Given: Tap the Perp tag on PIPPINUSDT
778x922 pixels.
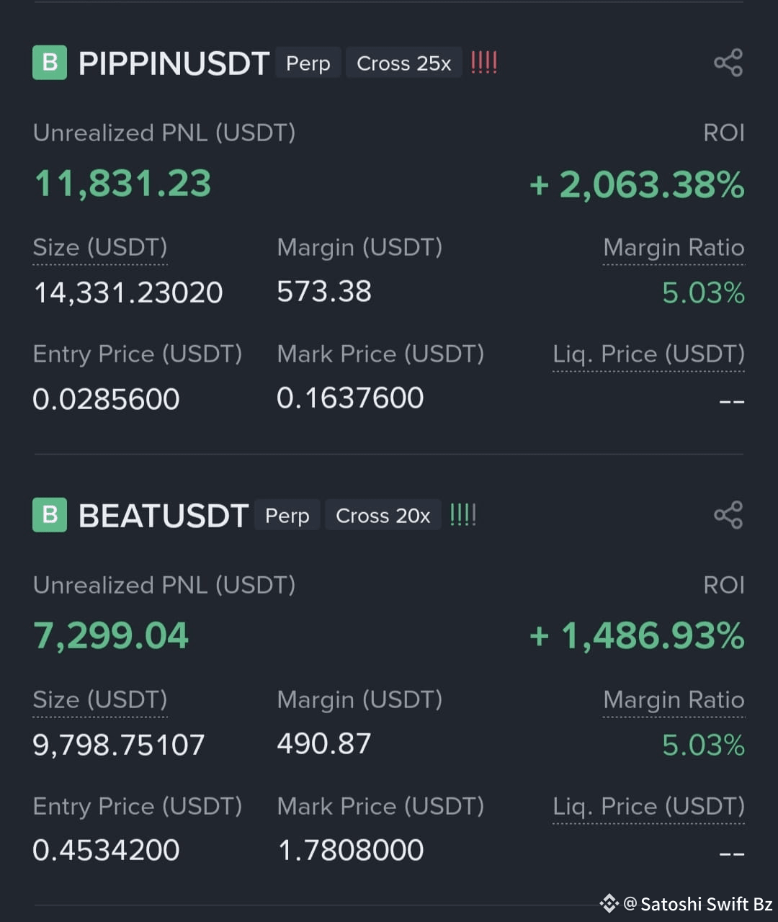Looking at the screenshot, I should [308, 63].
